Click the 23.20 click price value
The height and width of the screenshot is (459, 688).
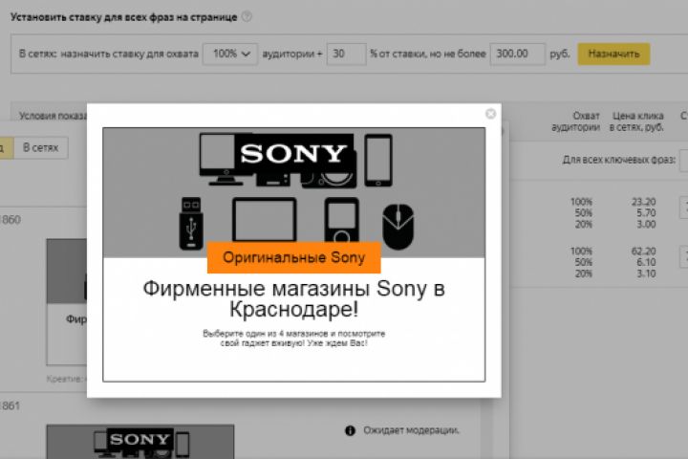[x=643, y=202]
